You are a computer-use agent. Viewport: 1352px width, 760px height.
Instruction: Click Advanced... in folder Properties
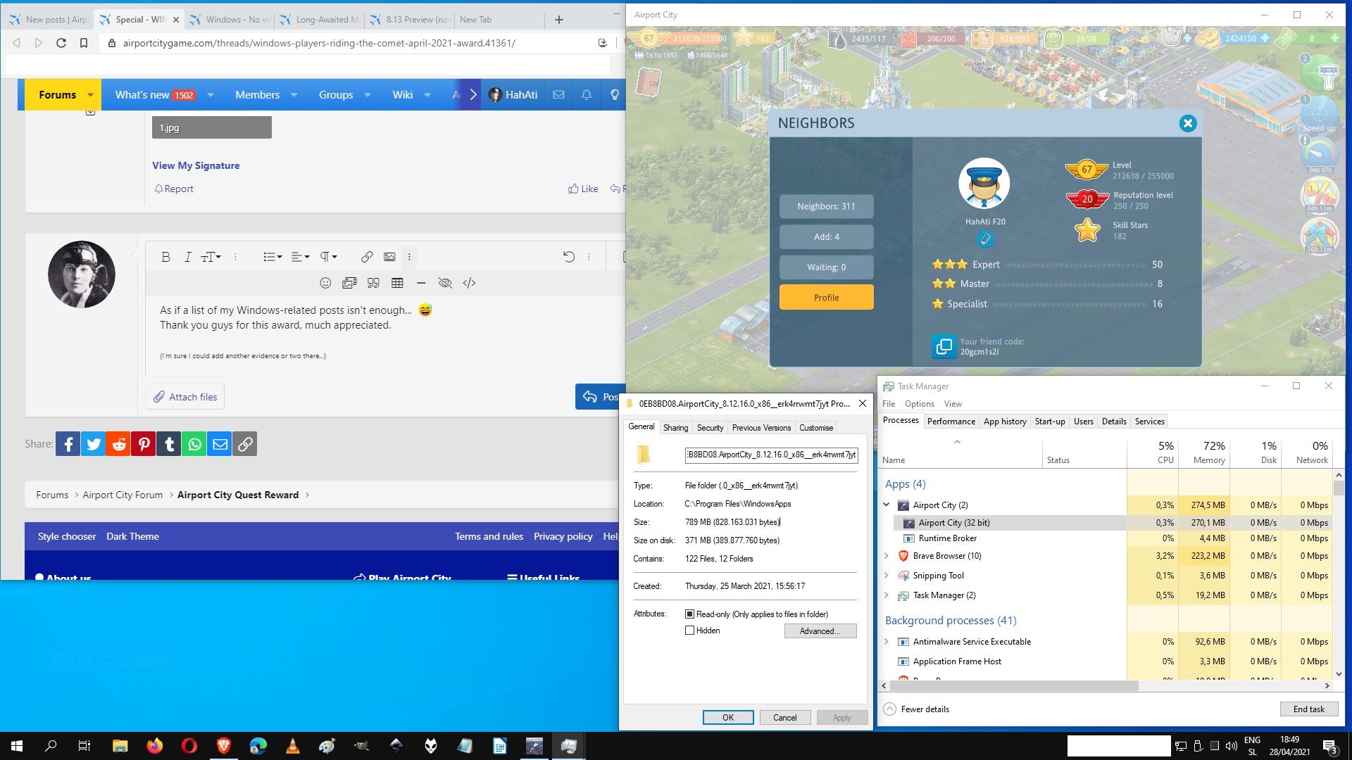coord(820,631)
